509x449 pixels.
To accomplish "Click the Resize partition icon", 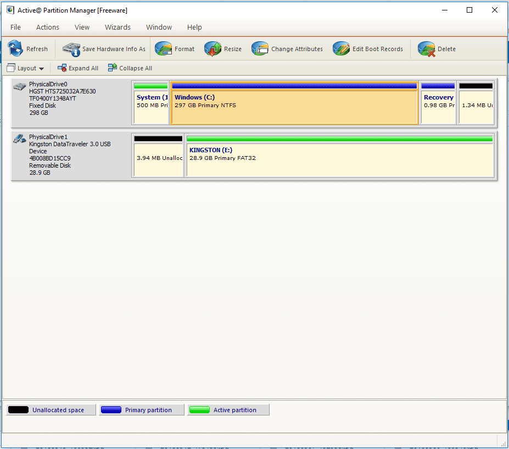I will tap(213, 49).
